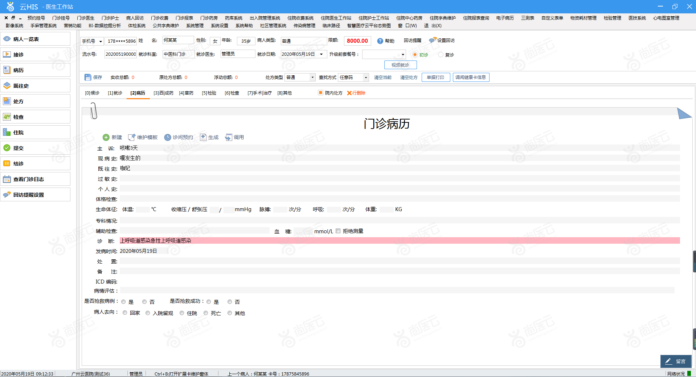Image resolution: width=696 pixels, height=377 pixels.
Task: Select 死亡 for 病人去向
Action: coord(206,313)
